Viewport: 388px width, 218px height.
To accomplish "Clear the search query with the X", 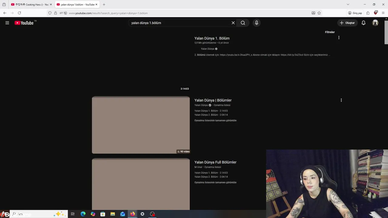I will pyautogui.click(x=233, y=23).
